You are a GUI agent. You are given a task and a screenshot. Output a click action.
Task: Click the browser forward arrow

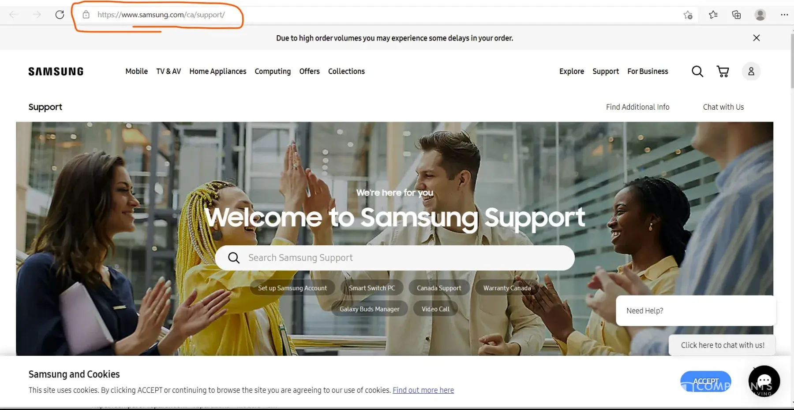37,15
